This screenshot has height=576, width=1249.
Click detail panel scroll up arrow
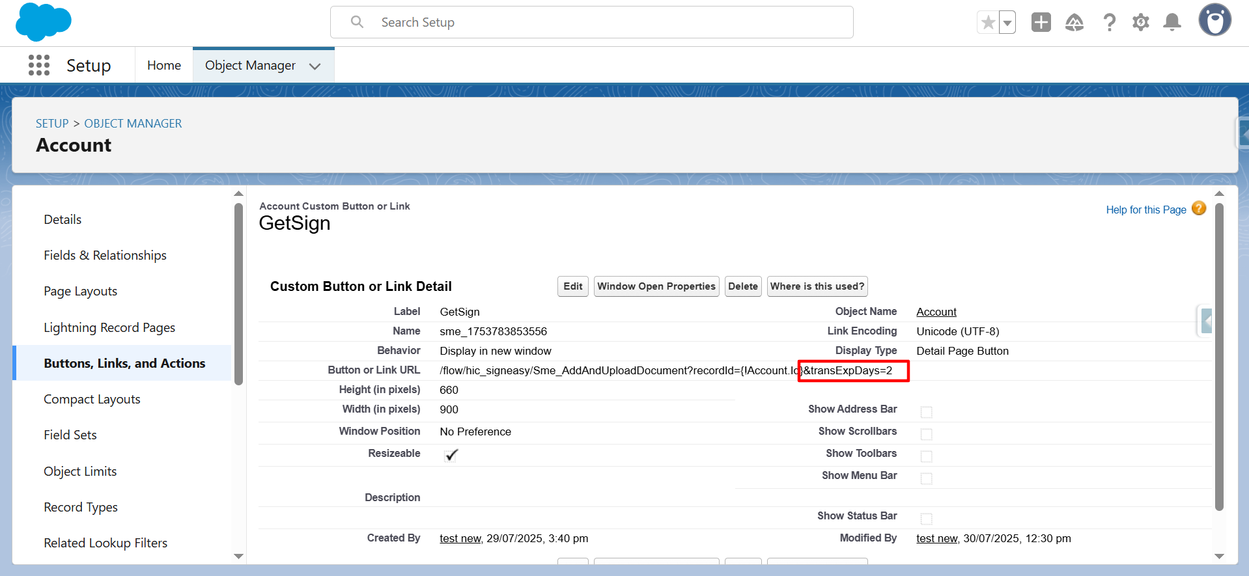1219,193
